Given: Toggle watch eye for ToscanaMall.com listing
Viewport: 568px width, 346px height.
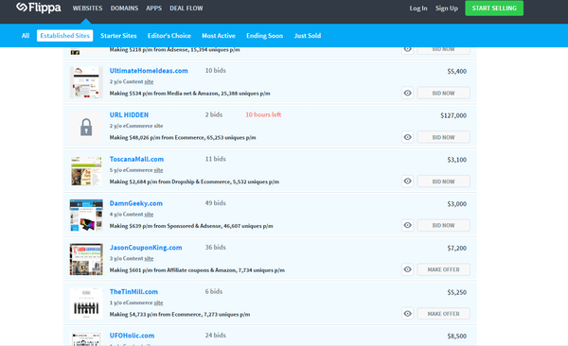Looking at the screenshot, I should (407, 181).
